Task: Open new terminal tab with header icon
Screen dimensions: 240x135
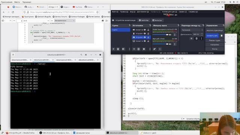Action: tap(13, 55)
